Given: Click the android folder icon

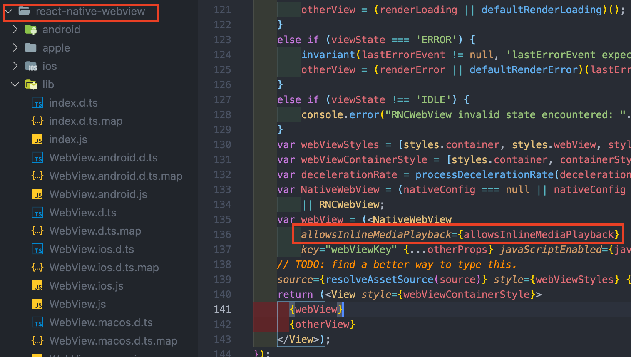Looking at the screenshot, I should [x=31, y=30].
